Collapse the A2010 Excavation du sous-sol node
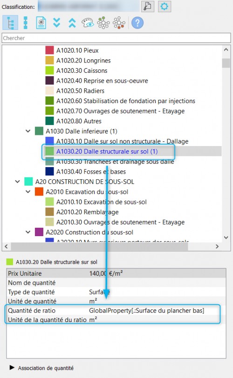Screen dimensions: 233x378 pos(28,192)
